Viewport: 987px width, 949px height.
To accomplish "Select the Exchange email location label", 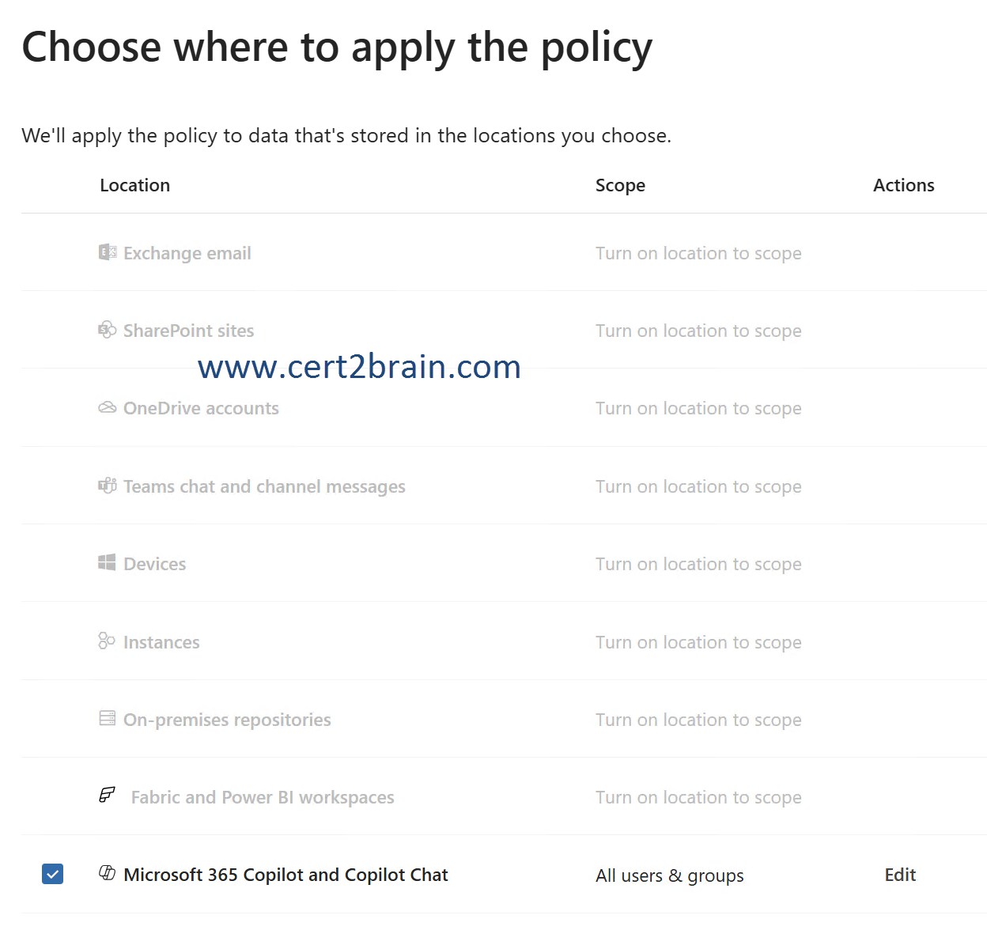I will 187,253.
